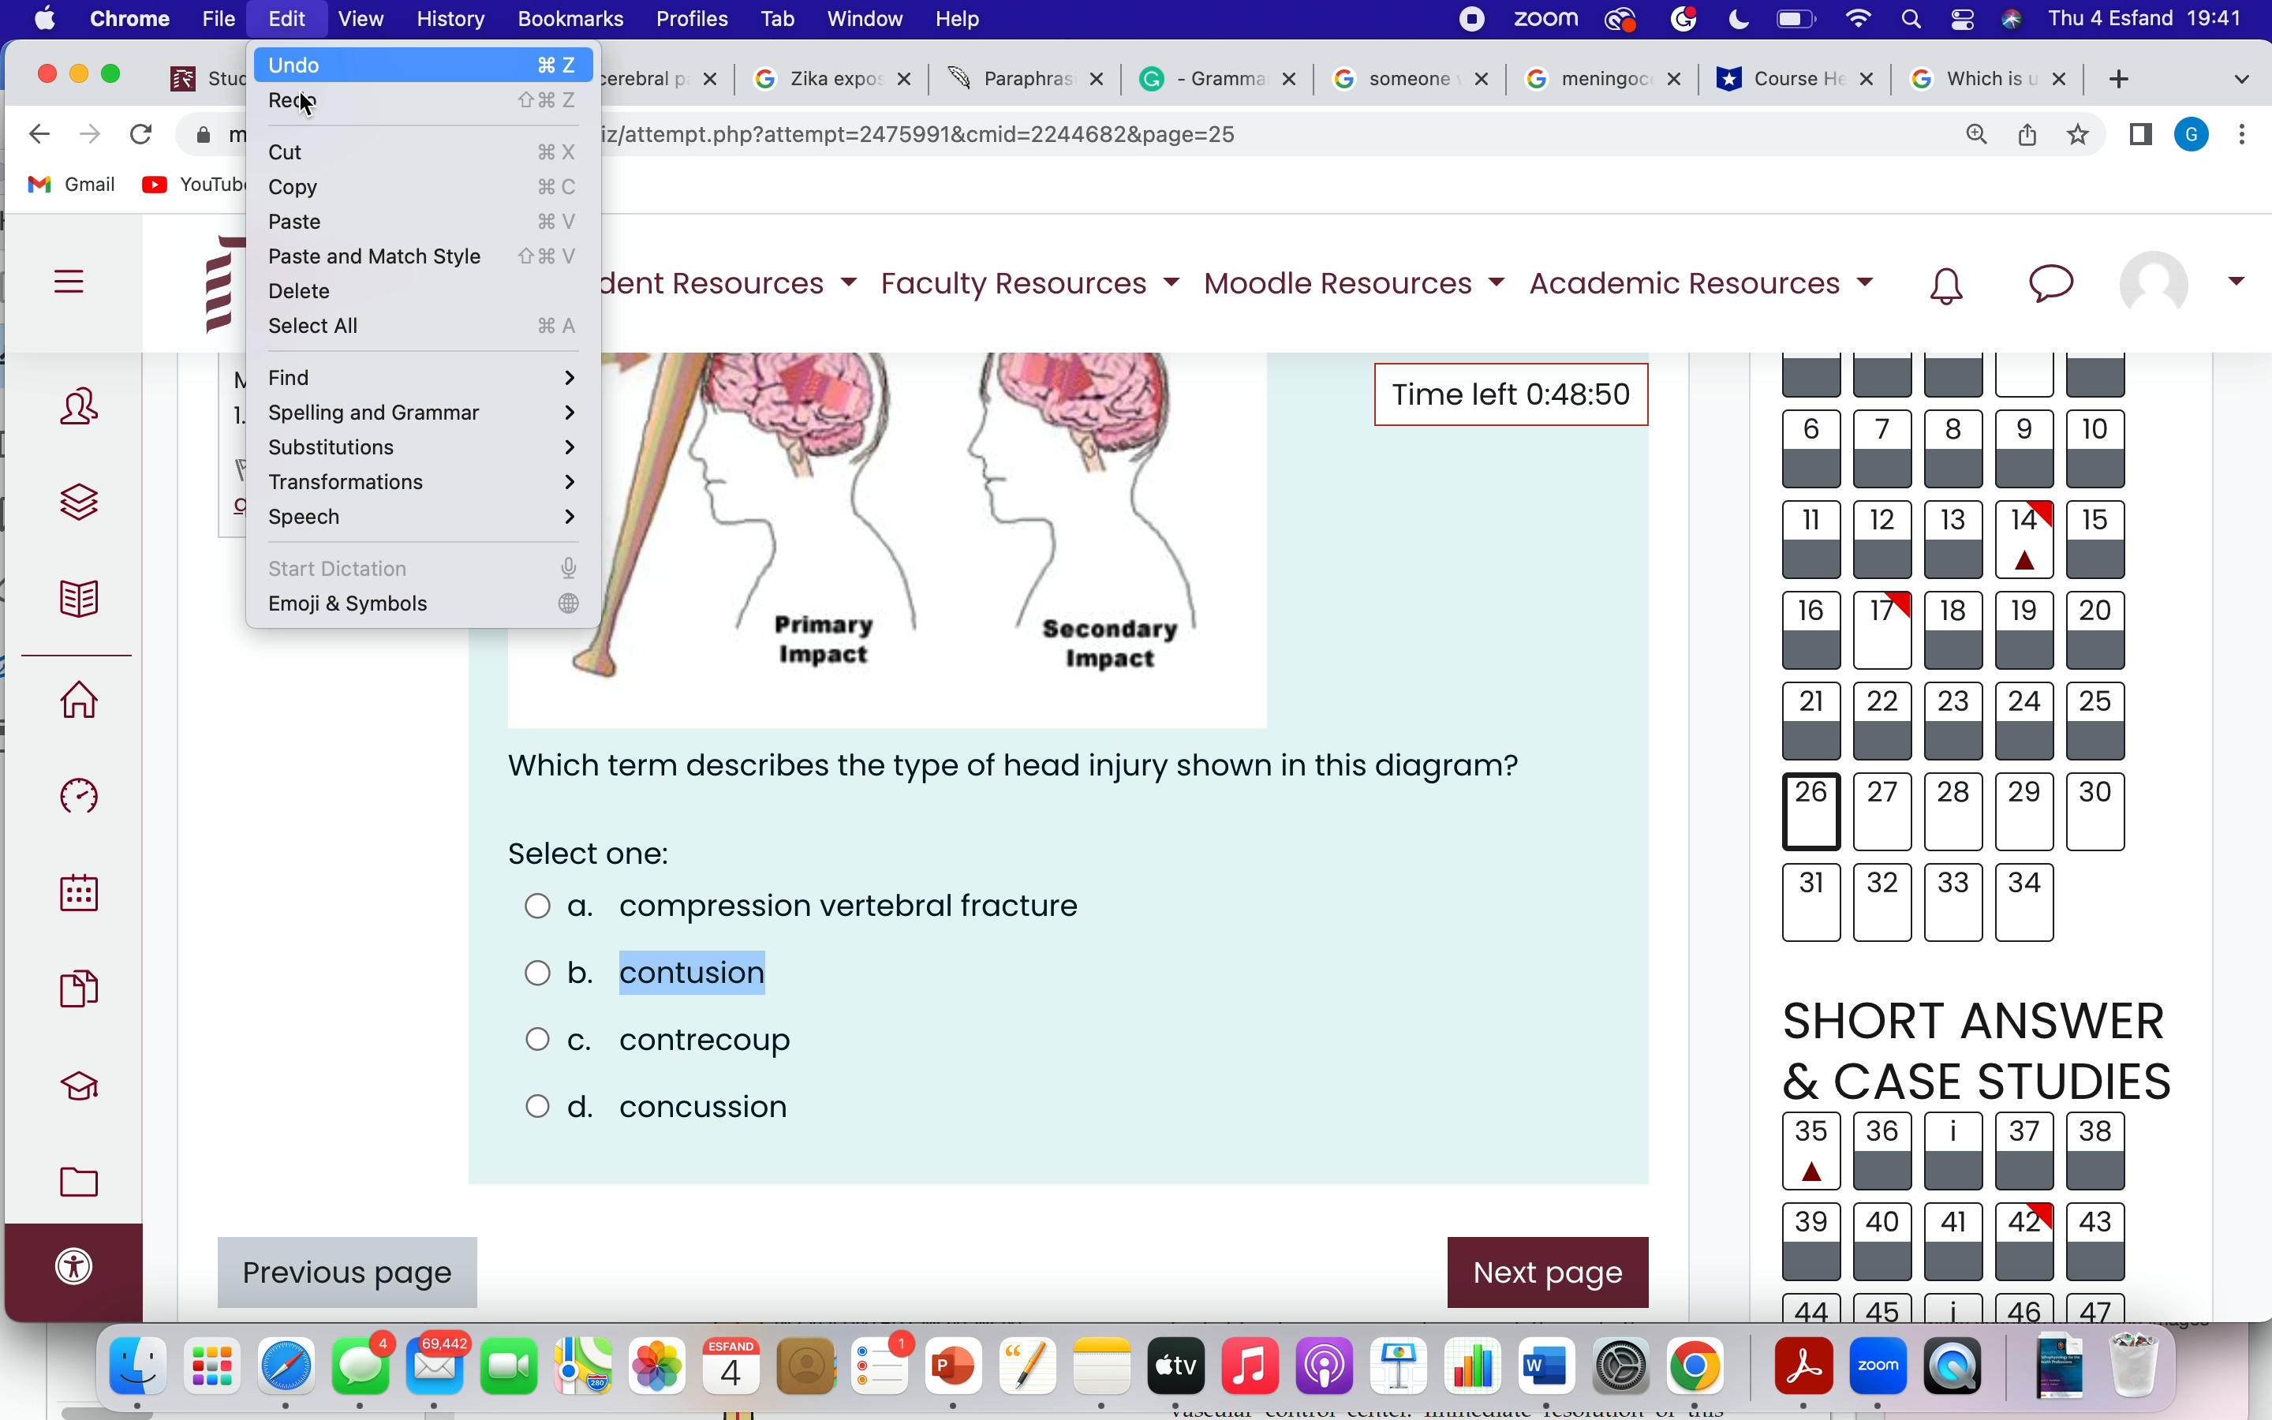Image resolution: width=2272 pixels, height=1420 pixels.
Task: Click the Previous page button
Action: click(347, 1272)
